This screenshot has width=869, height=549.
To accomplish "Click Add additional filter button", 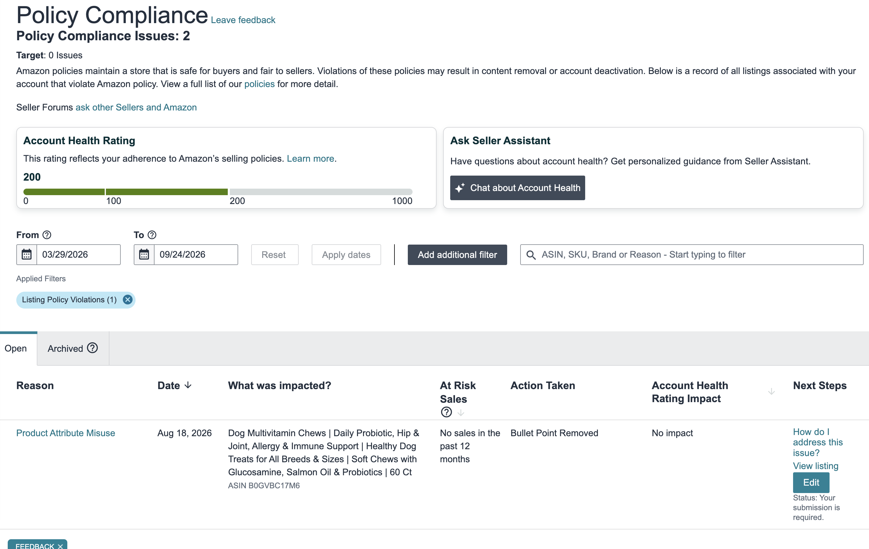I will click(x=457, y=255).
